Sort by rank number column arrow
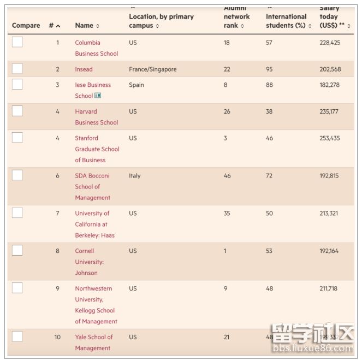 [x=58, y=26]
